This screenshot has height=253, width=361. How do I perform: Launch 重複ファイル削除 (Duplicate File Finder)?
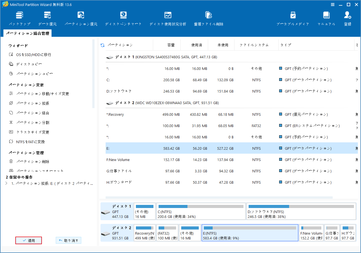tap(208, 17)
